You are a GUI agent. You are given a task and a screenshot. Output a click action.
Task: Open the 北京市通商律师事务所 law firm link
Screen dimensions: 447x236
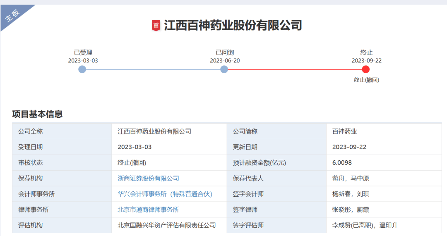pyautogui.click(x=148, y=210)
